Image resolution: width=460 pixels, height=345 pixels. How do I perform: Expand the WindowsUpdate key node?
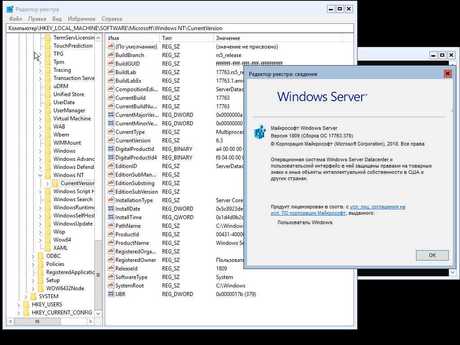(40, 224)
